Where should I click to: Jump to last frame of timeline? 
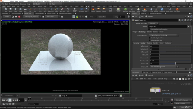pyautogui.click(x=17, y=100)
